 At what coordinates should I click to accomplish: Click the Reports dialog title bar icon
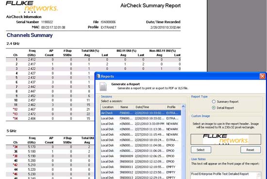(x=98, y=76)
